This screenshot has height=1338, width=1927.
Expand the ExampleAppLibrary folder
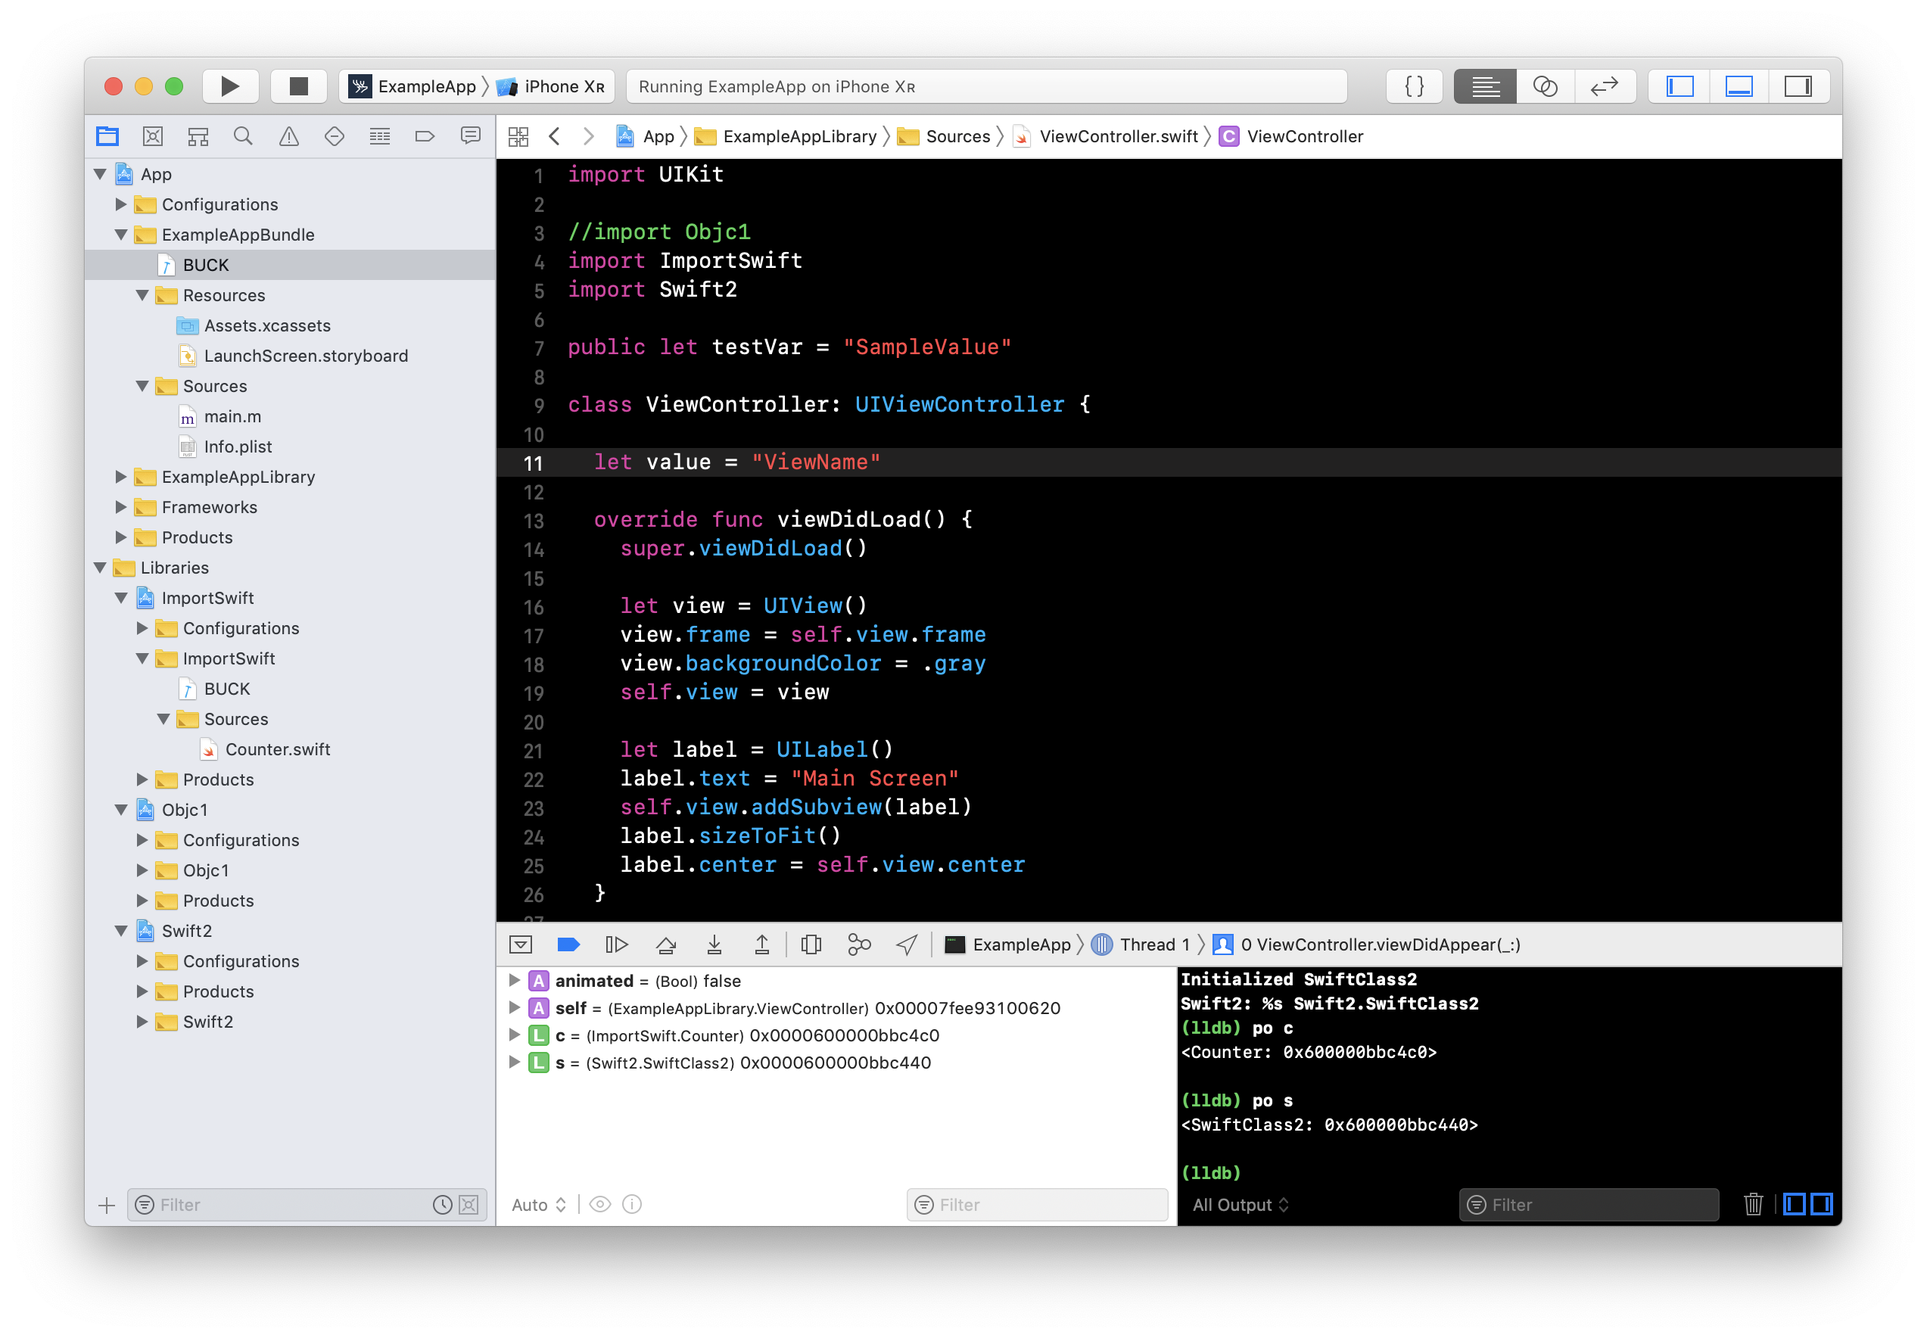[x=120, y=477]
